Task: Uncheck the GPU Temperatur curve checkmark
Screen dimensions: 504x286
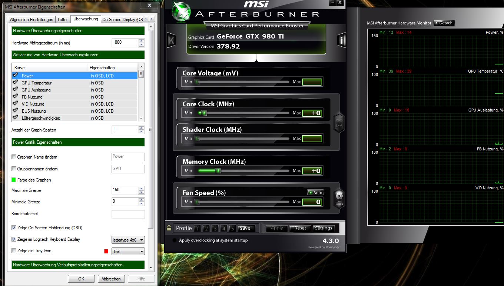Action: click(15, 82)
